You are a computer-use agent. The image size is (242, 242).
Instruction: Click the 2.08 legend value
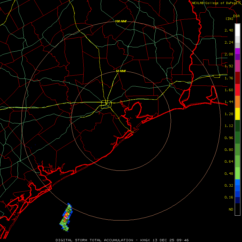(229, 54)
